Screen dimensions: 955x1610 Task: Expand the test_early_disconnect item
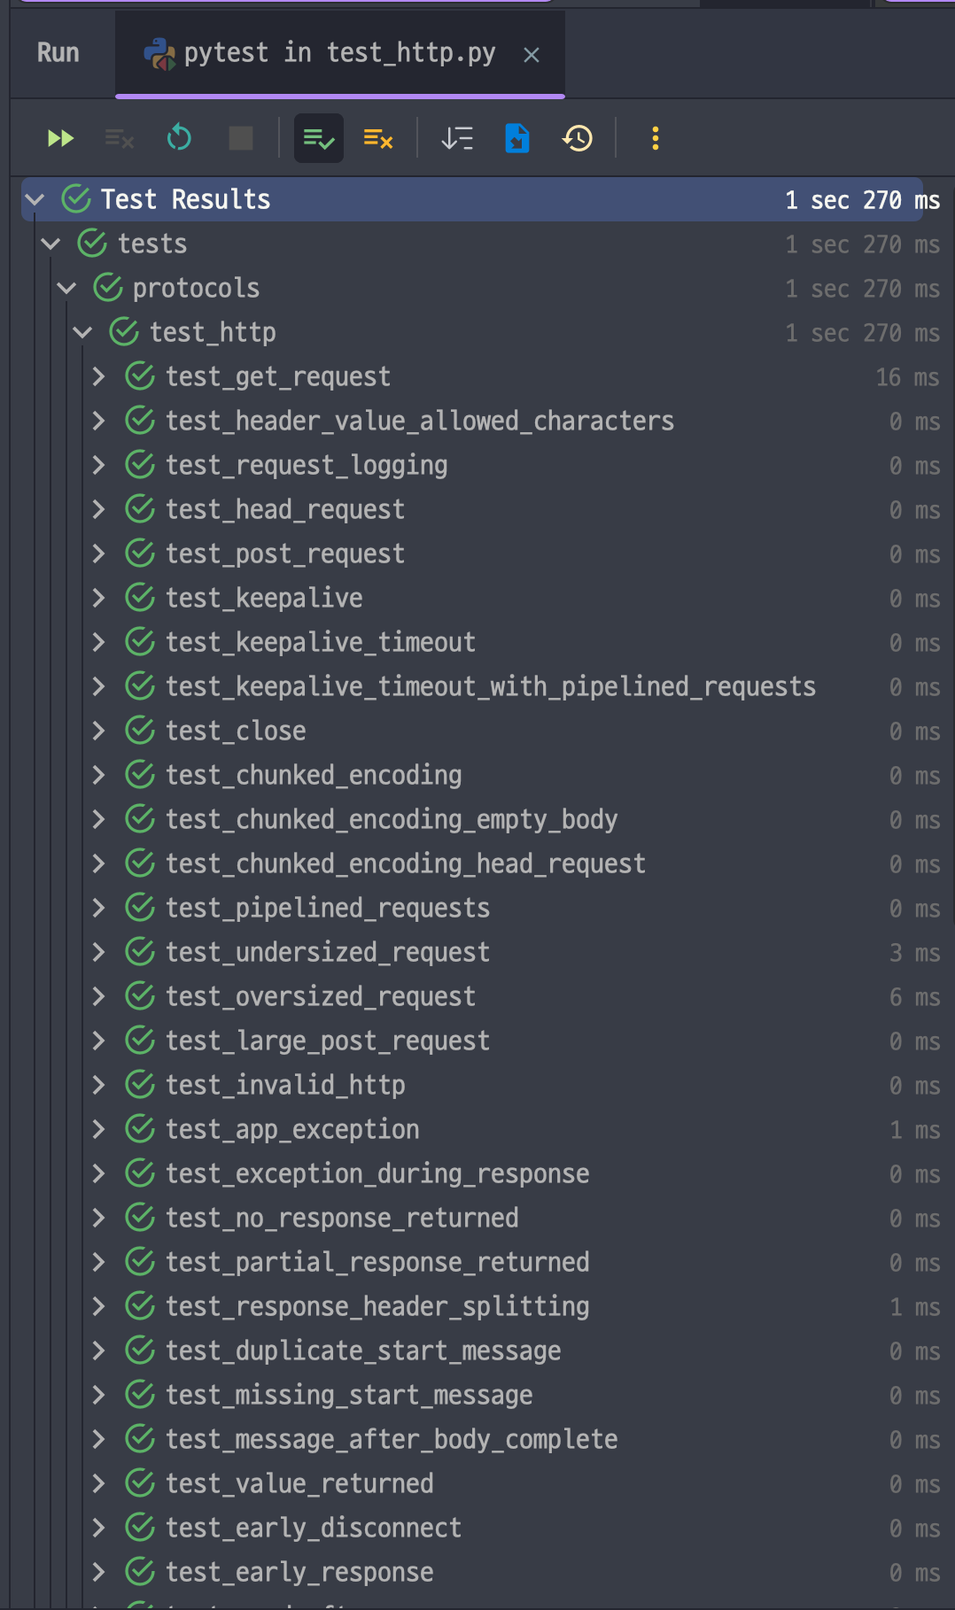[x=99, y=1528]
